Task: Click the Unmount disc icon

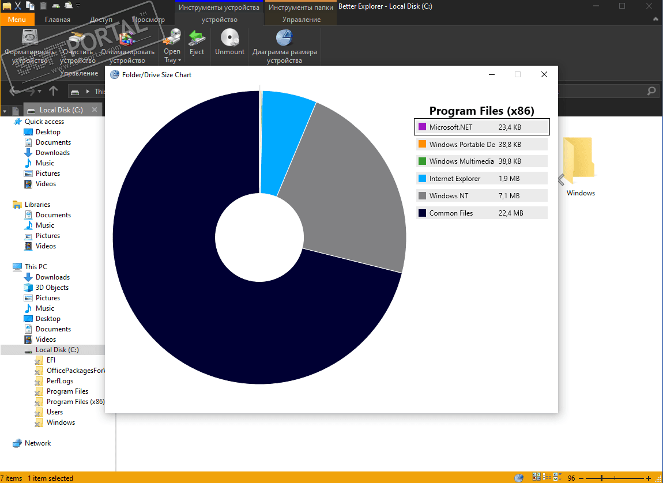Action: pos(229,37)
